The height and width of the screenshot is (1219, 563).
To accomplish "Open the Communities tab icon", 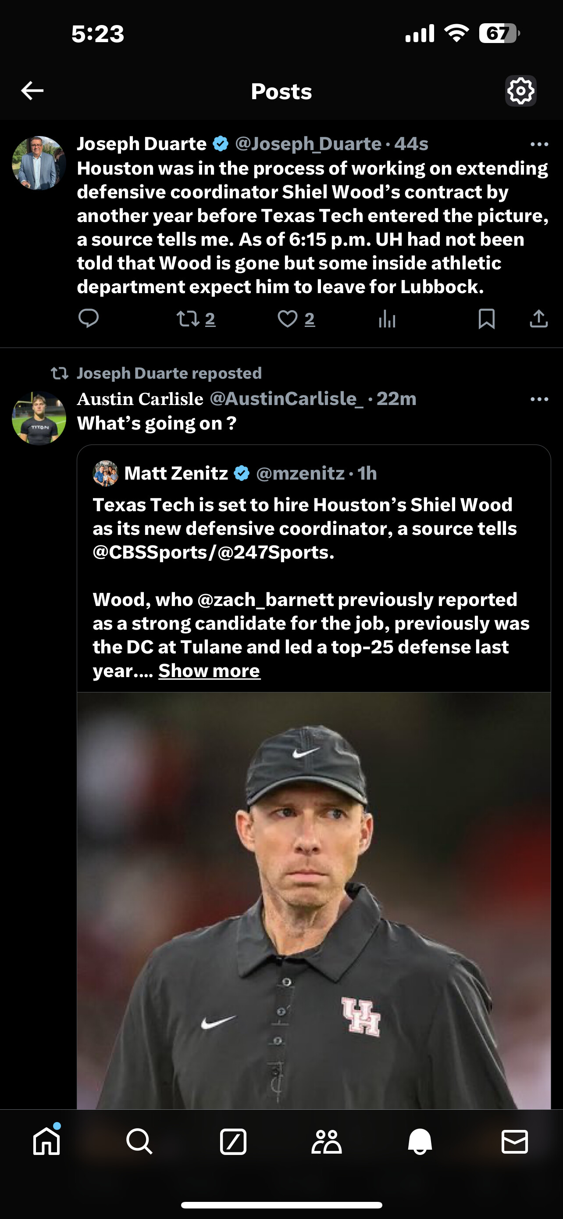I will tap(327, 1141).
